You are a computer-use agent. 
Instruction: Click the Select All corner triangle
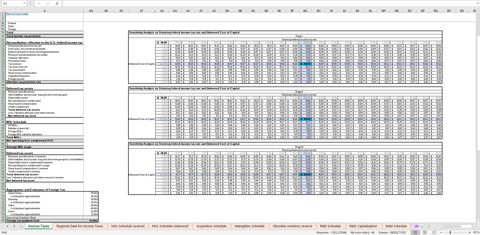pyautogui.click(x=3, y=11)
